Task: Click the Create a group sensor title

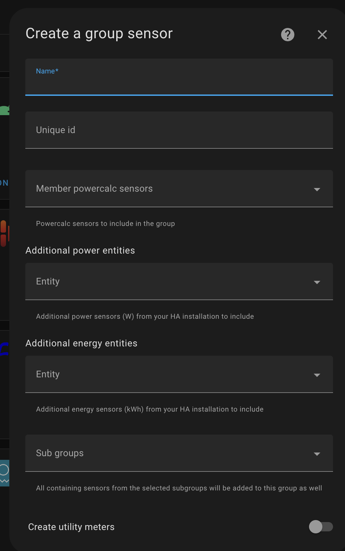Action: [99, 33]
